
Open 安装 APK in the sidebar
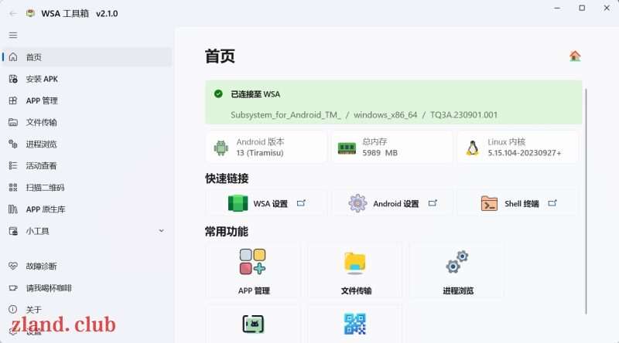tap(87, 79)
